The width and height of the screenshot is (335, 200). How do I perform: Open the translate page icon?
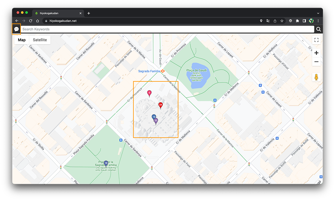pyautogui.click(x=268, y=21)
